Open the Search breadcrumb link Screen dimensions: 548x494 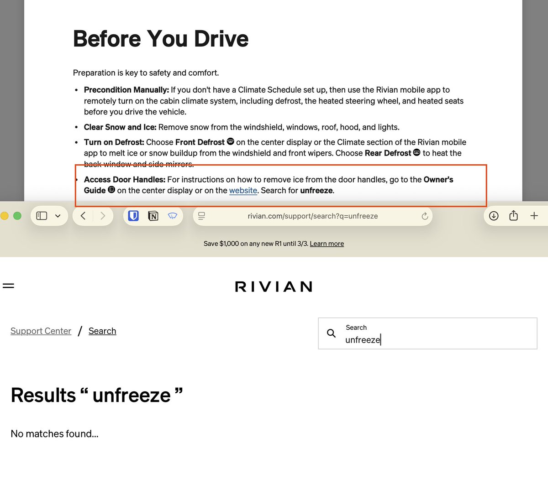[x=102, y=331]
